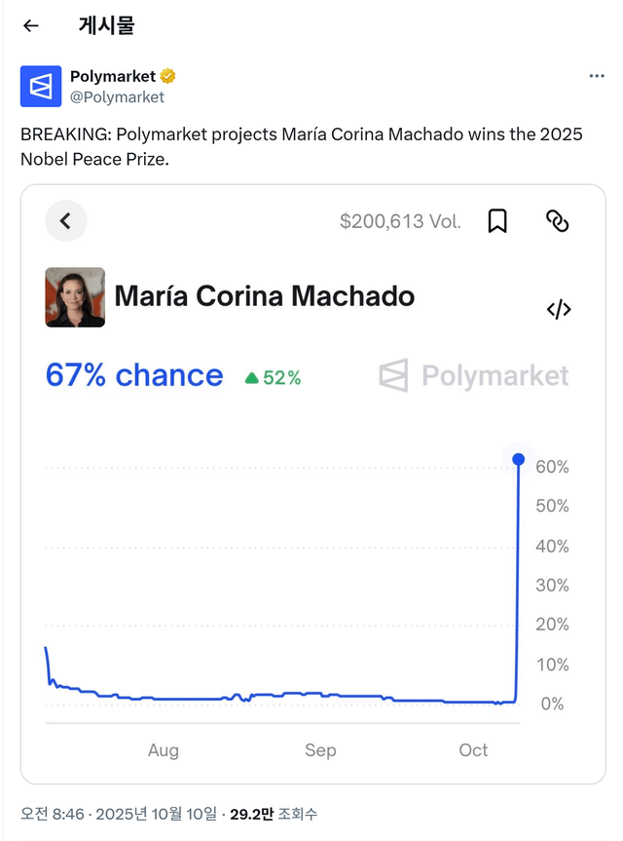Click María Corina Machado's photo thumbnail
Viewport: 623px width, 841px height.
[75, 297]
